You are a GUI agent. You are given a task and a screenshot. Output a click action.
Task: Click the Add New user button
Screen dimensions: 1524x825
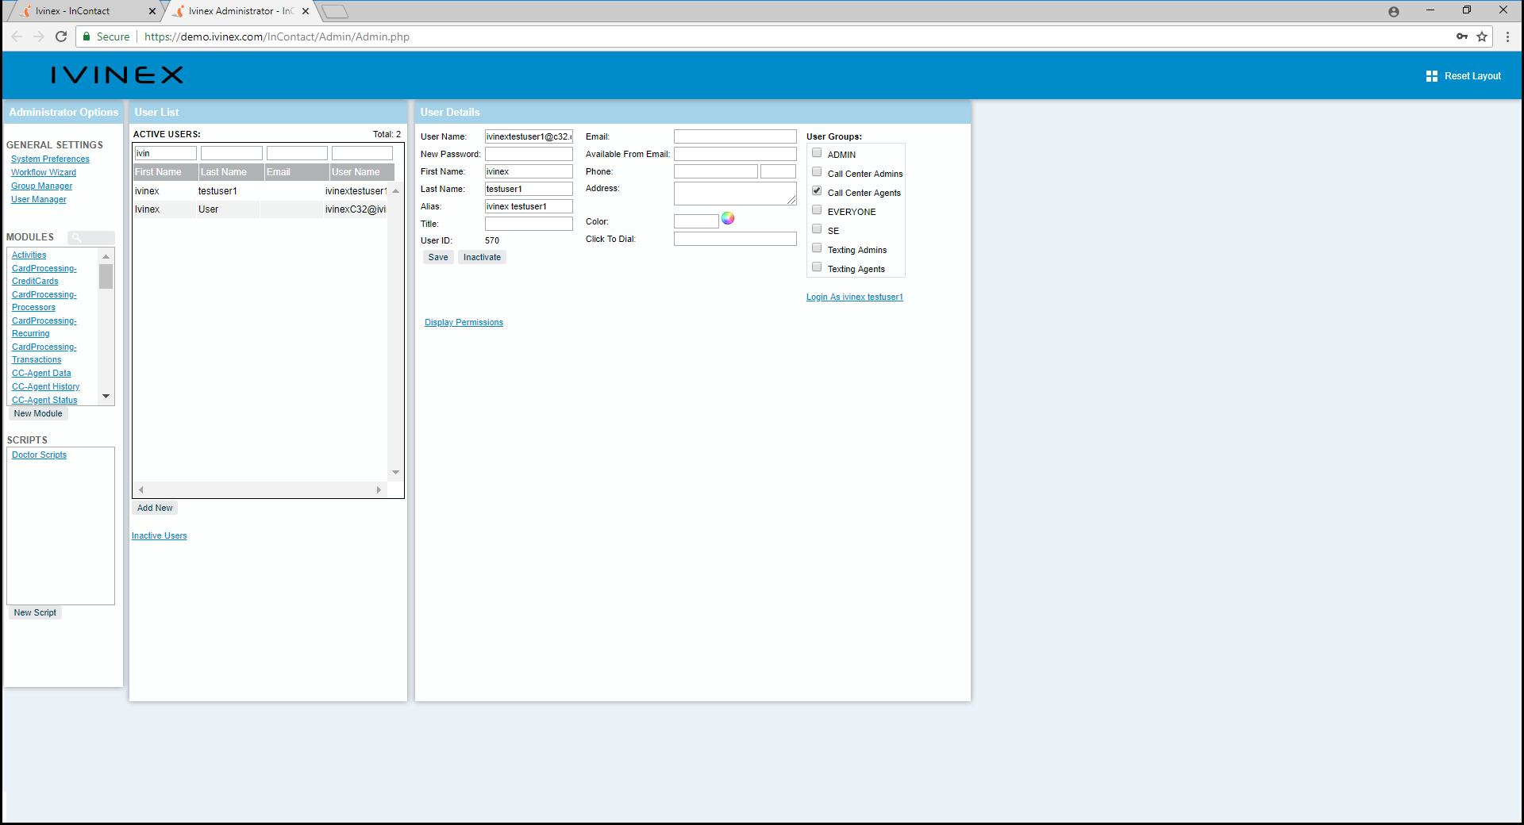pyautogui.click(x=155, y=508)
